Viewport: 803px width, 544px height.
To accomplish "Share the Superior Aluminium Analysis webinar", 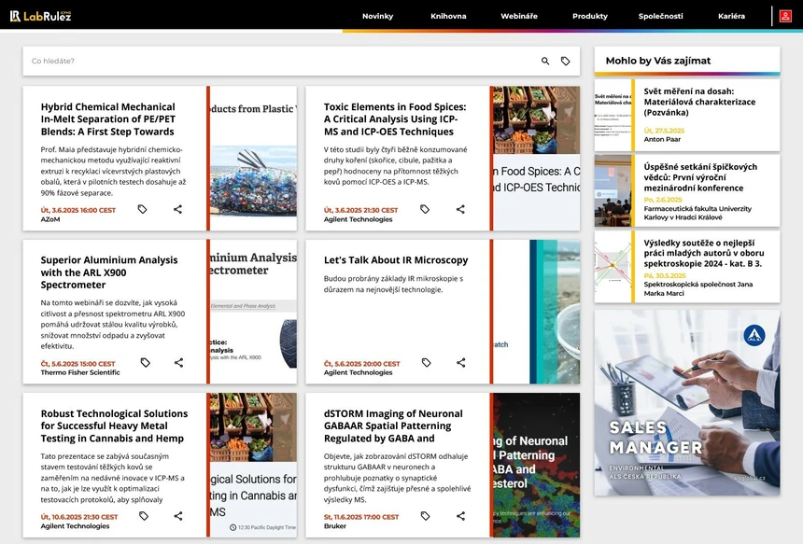I will click(178, 363).
